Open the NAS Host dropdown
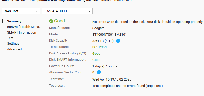This screenshot has width=204, height=96. [x=21, y=11]
